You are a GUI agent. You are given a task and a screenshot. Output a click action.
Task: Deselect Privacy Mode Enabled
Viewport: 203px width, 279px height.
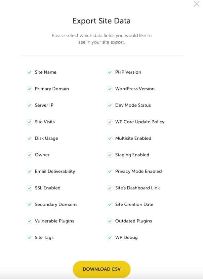pos(110,171)
